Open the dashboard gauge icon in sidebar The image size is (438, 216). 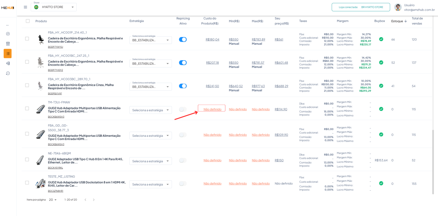coord(8,34)
